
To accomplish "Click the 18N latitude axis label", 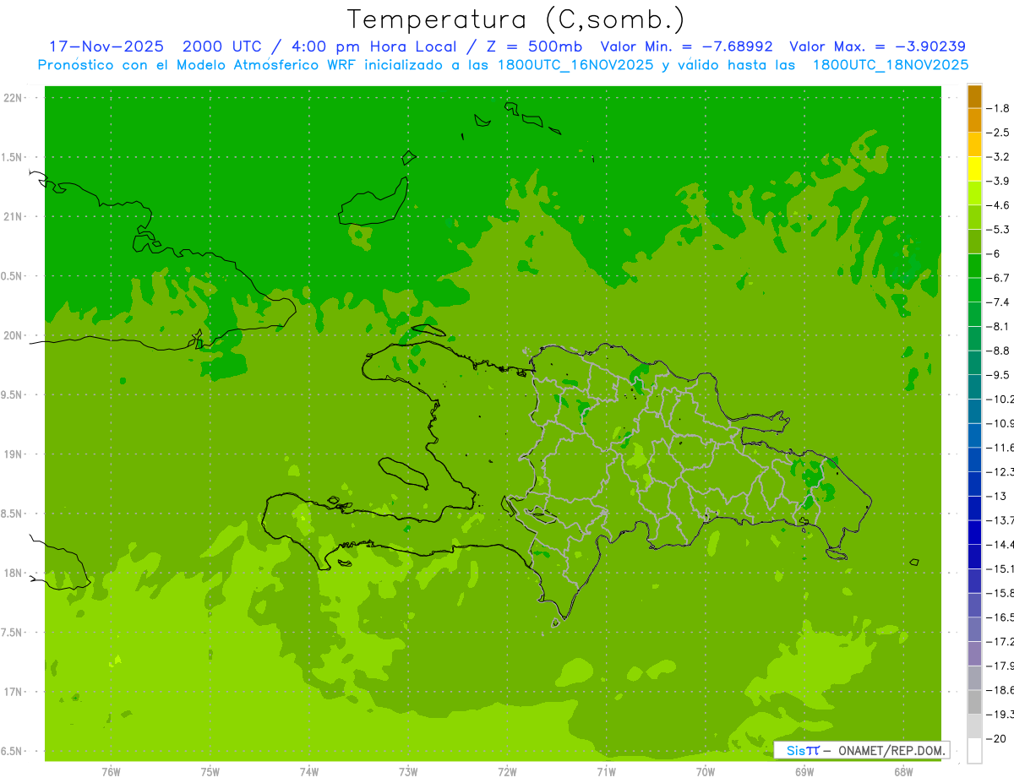I will (x=13, y=573).
